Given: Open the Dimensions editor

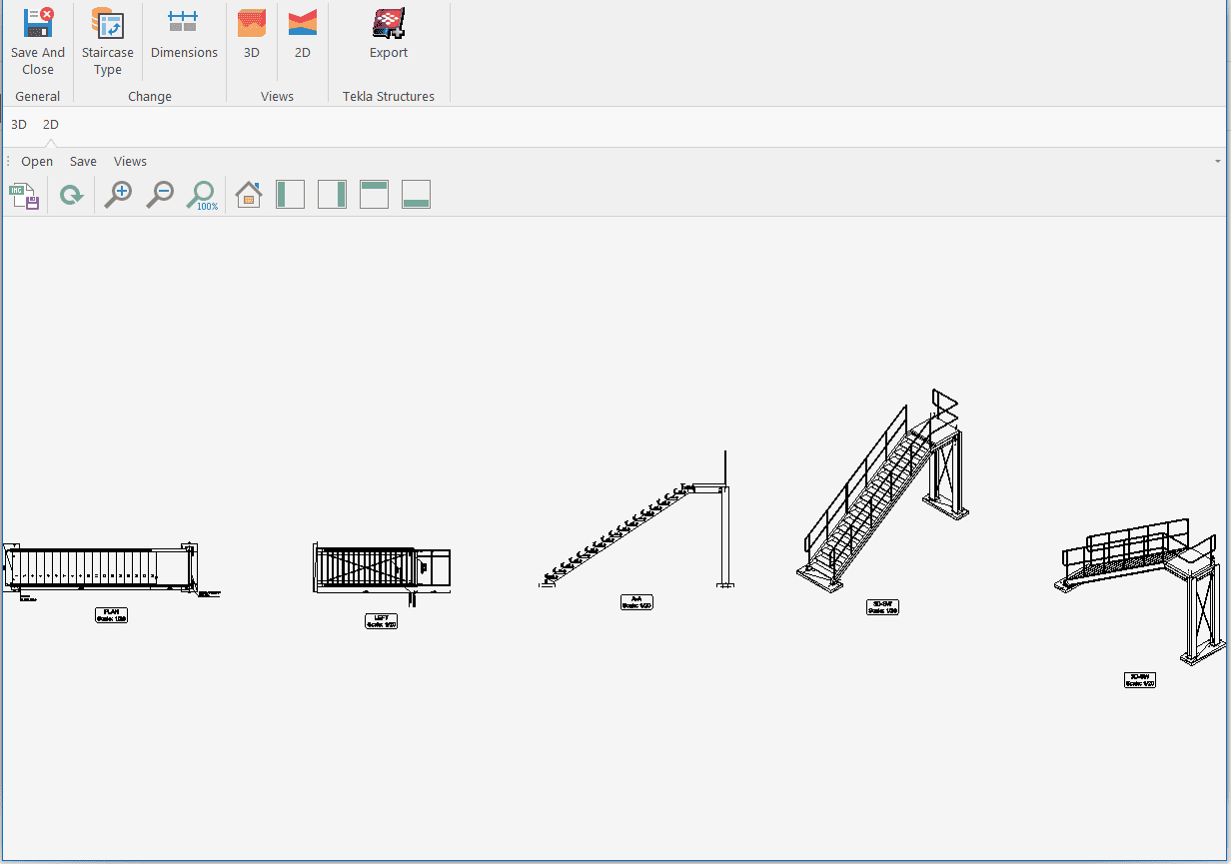Looking at the screenshot, I should (184, 34).
